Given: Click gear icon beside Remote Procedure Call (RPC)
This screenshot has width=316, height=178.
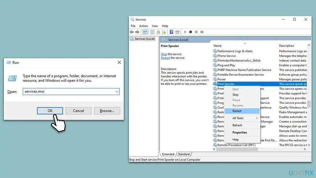Looking at the screenshot, I should pos(215,145).
